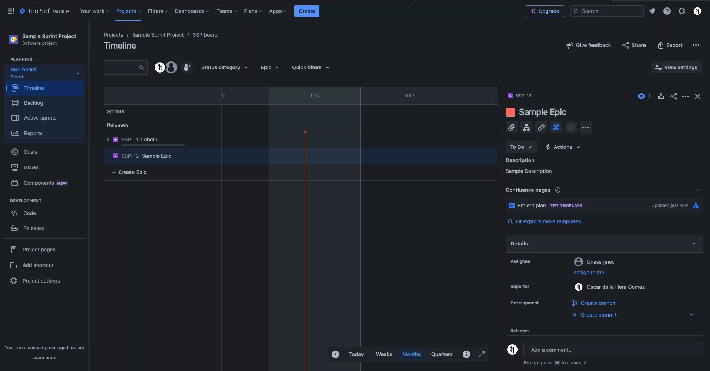
Task: Click Create Epic row
Action: (129, 172)
